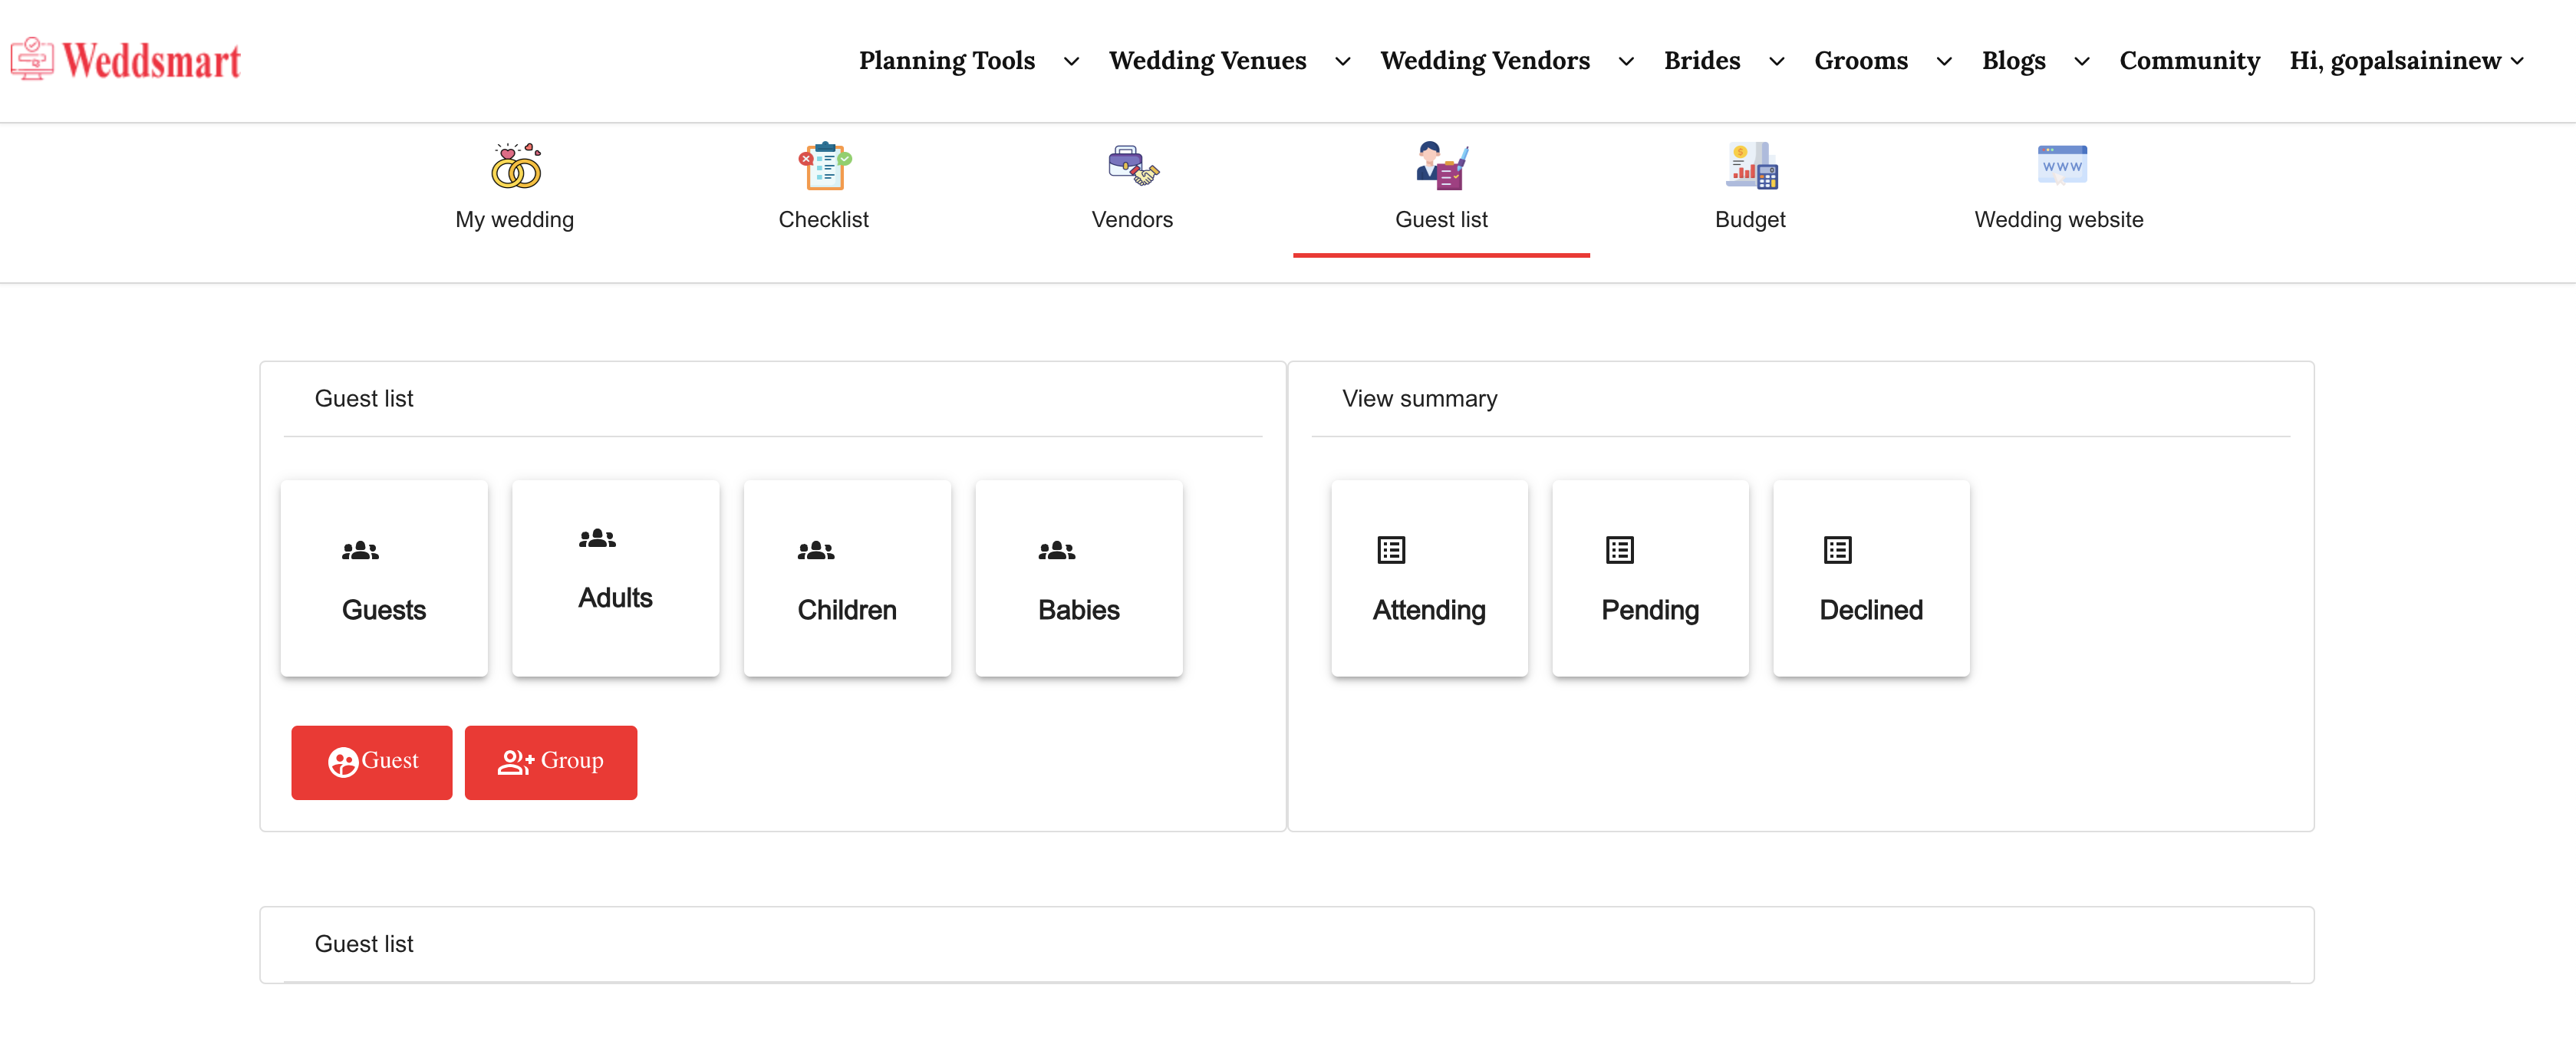This screenshot has width=2576, height=1054.
Task: Select the Pending summary card
Action: click(x=1650, y=579)
